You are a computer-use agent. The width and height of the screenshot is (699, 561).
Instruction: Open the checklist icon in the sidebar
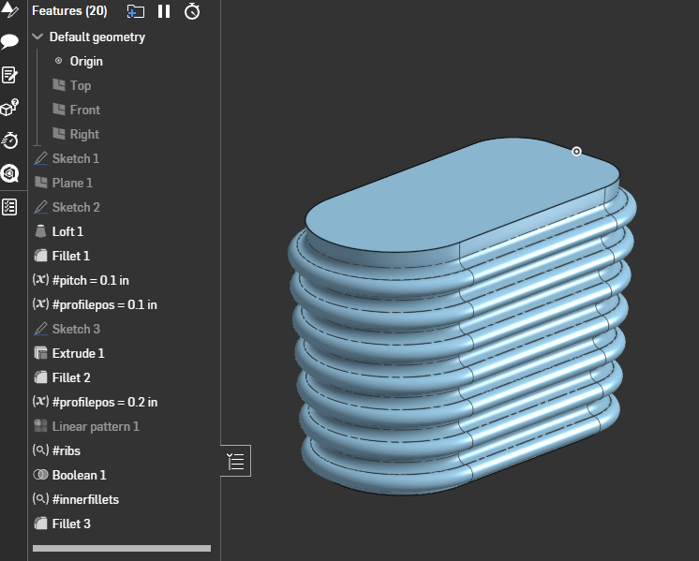[x=9, y=207]
